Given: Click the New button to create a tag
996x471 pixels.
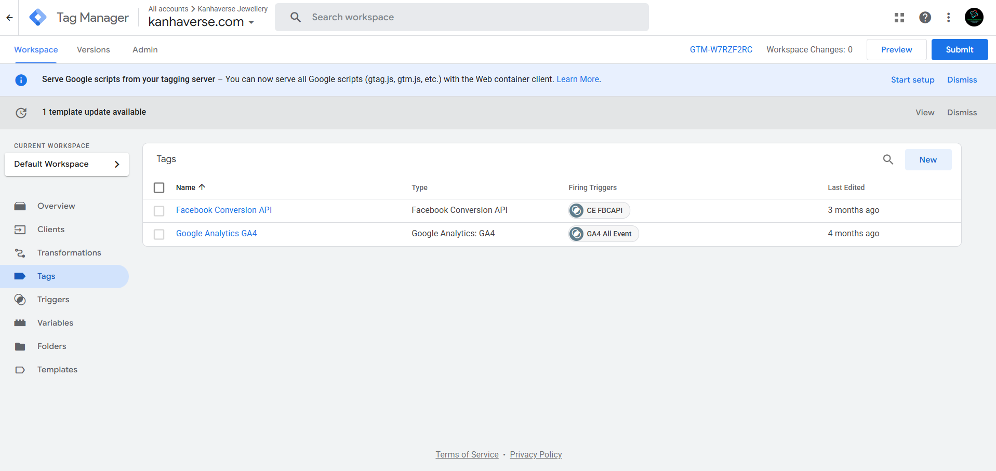Looking at the screenshot, I should [928, 159].
